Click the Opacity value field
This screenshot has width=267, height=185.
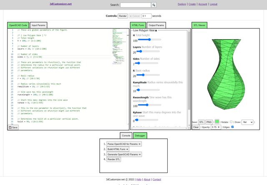(x=216, y=127)
